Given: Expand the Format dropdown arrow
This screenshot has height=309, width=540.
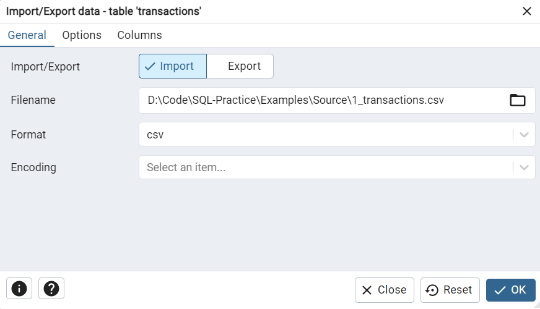Looking at the screenshot, I should pos(524,134).
